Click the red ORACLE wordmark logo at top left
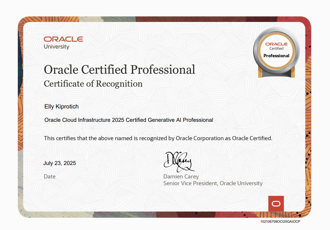The height and width of the screenshot is (230, 330). click(63, 39)
